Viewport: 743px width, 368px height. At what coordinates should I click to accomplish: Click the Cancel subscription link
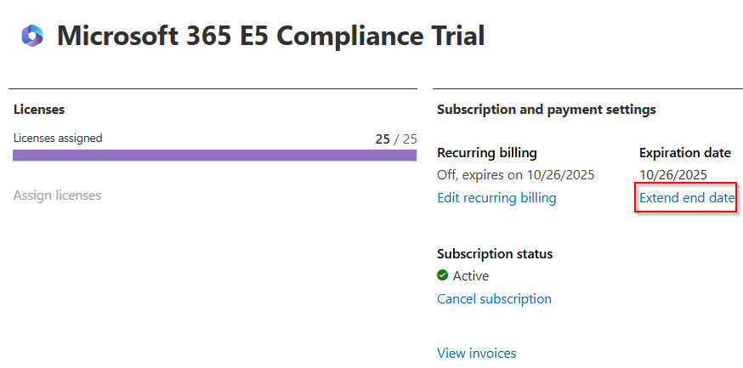[494, 299]
